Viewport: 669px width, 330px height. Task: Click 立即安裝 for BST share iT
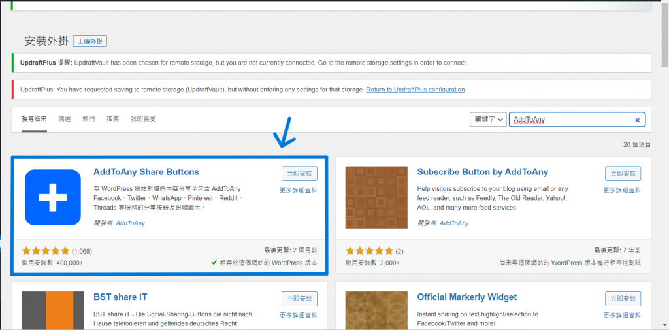[299, 299]
